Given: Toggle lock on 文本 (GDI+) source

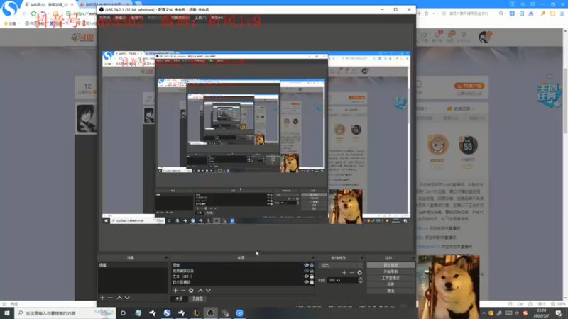Looking at the screenshot, I should [x=312, y=276].
